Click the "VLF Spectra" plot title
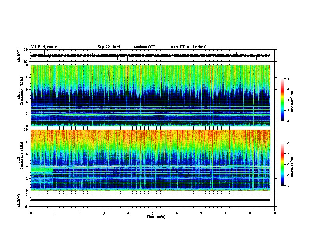309x239 pixels. 44,47
